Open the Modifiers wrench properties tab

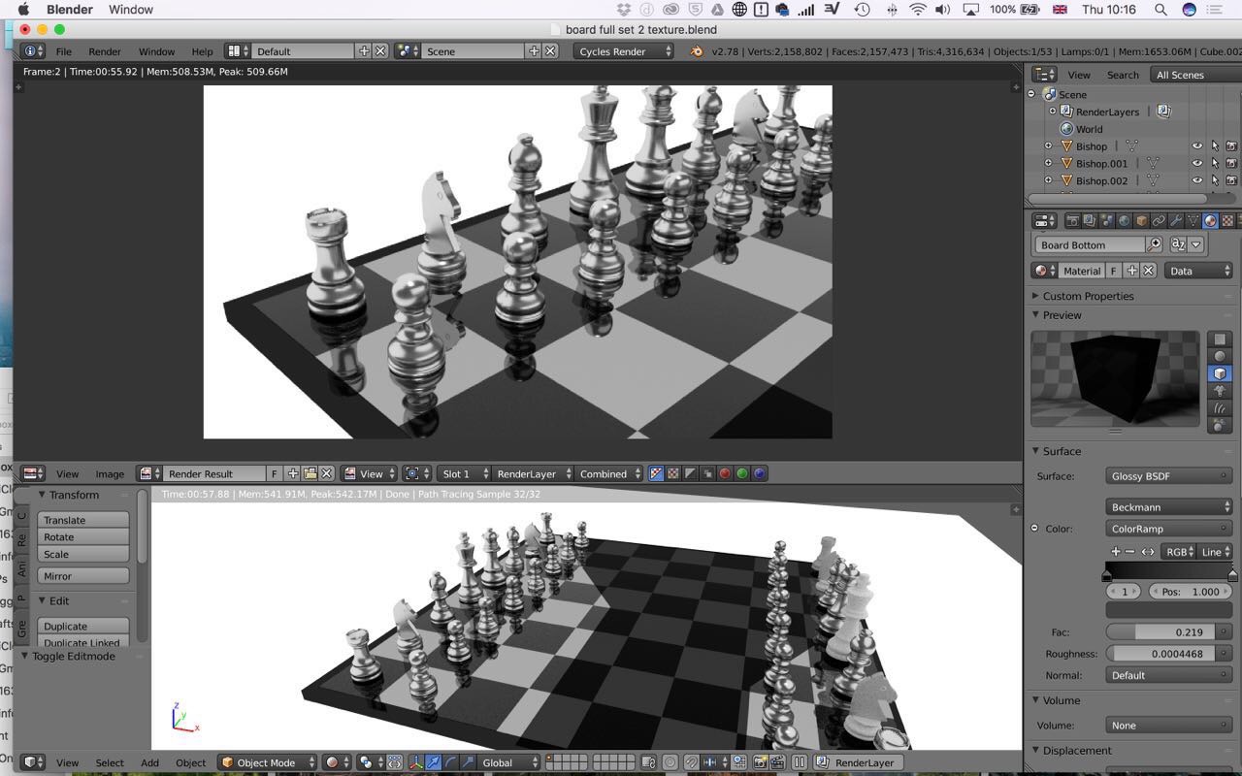pos(1176,221)
